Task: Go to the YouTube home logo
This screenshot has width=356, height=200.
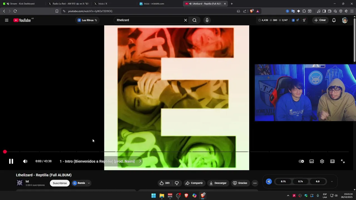Action: click(22, 20)
